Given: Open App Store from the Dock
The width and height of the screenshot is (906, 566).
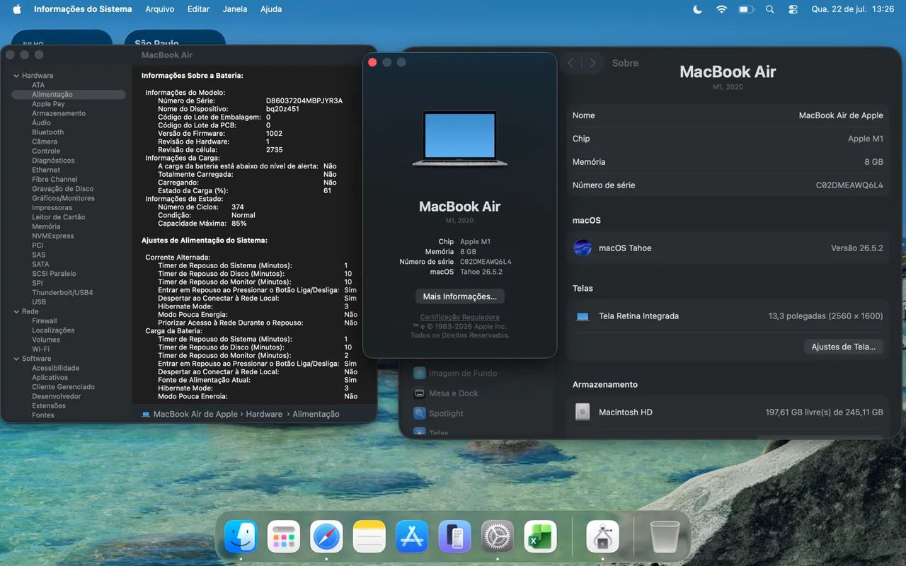Looking at the screenshot, I should pyautogui.click(x=412, y=536).
